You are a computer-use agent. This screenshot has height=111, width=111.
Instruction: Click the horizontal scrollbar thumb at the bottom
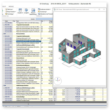click(x=29, y=104)
